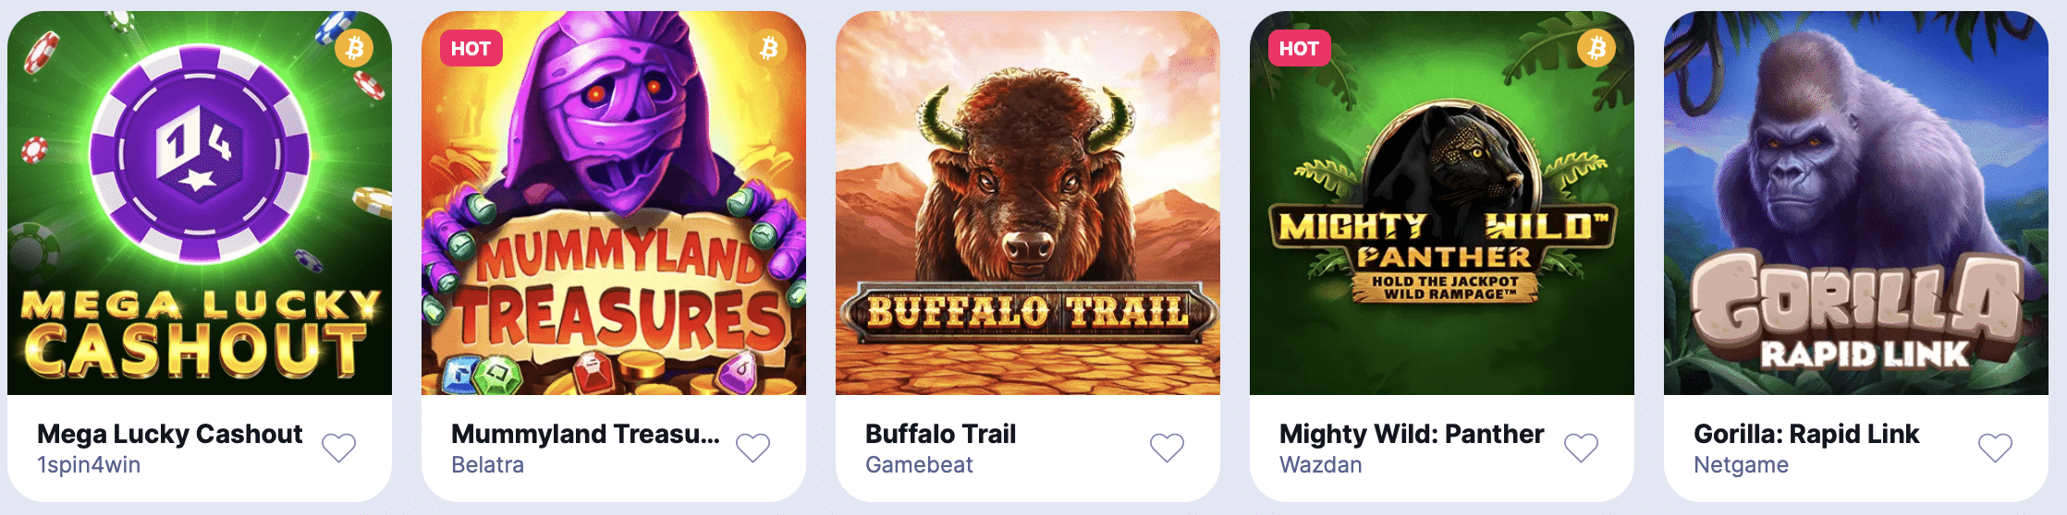Screen dimensions: 2067x515
Task: Open provider link Netgame
Action: click(1741, 465)
